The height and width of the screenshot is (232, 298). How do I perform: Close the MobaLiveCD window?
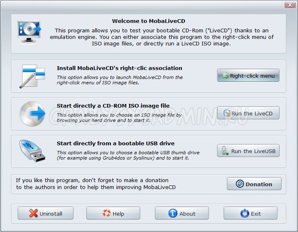(289, 5)
